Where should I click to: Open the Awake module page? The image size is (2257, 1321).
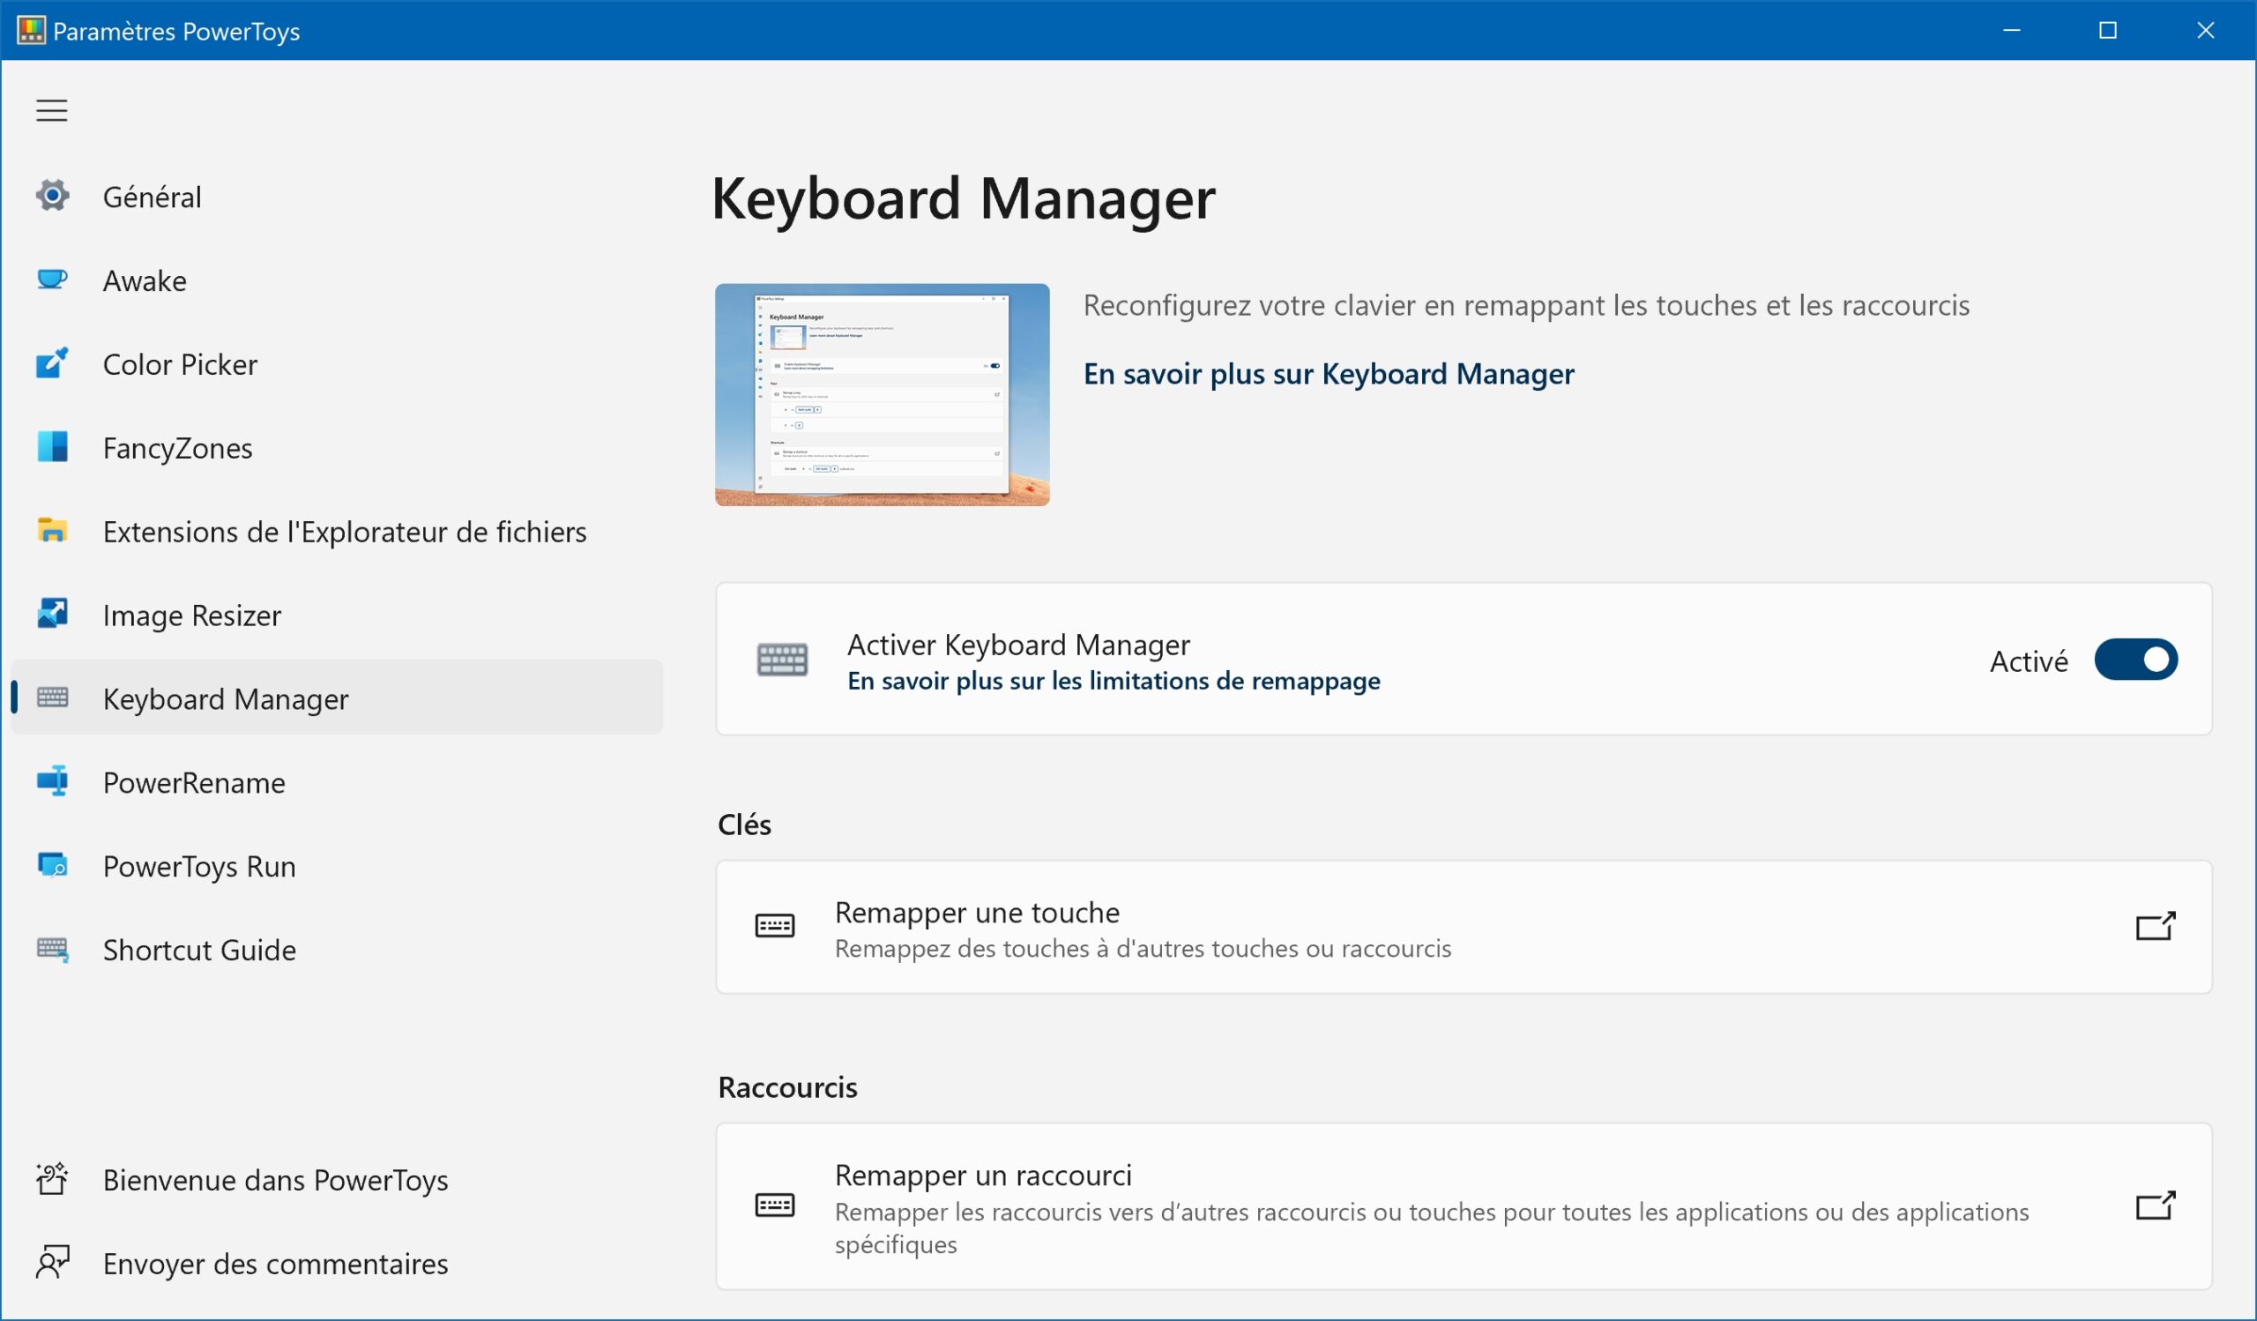pyautogui.click(x=337, y=280)
